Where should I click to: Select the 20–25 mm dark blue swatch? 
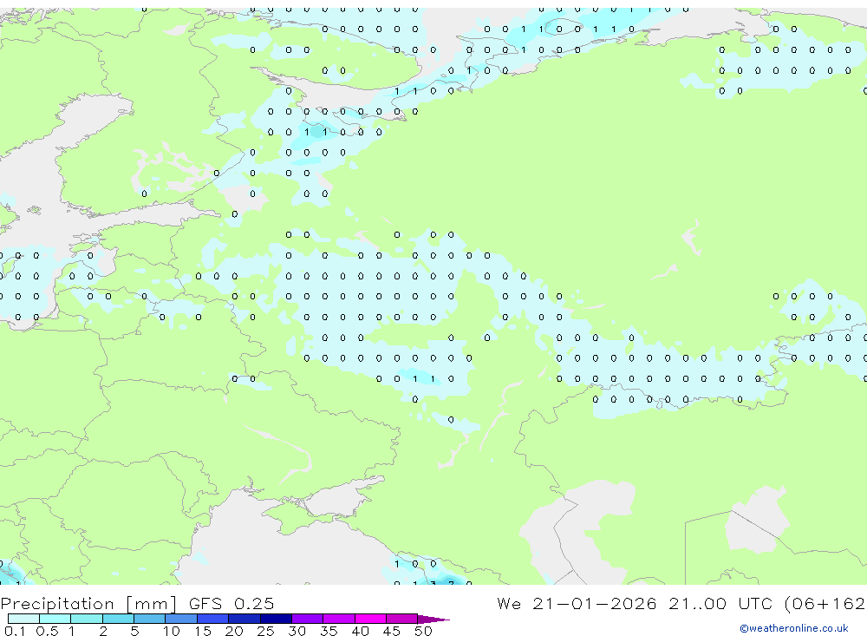click(244, 619)
